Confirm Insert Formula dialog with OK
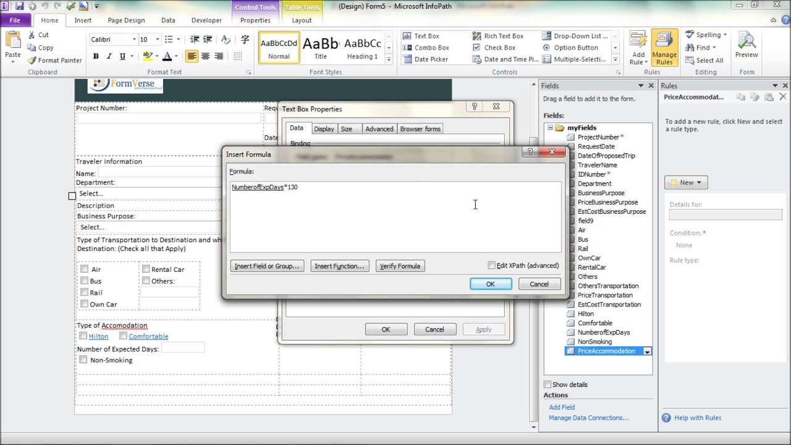The image size is (791, 445). tap(491, 284)
